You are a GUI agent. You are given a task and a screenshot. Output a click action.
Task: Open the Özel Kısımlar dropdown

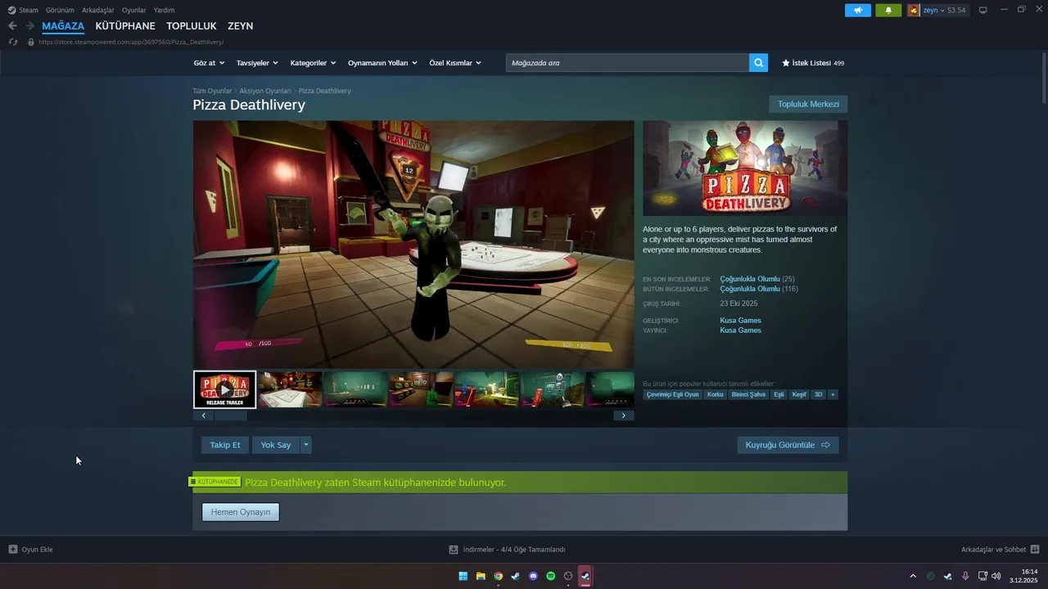click(455, 63)
